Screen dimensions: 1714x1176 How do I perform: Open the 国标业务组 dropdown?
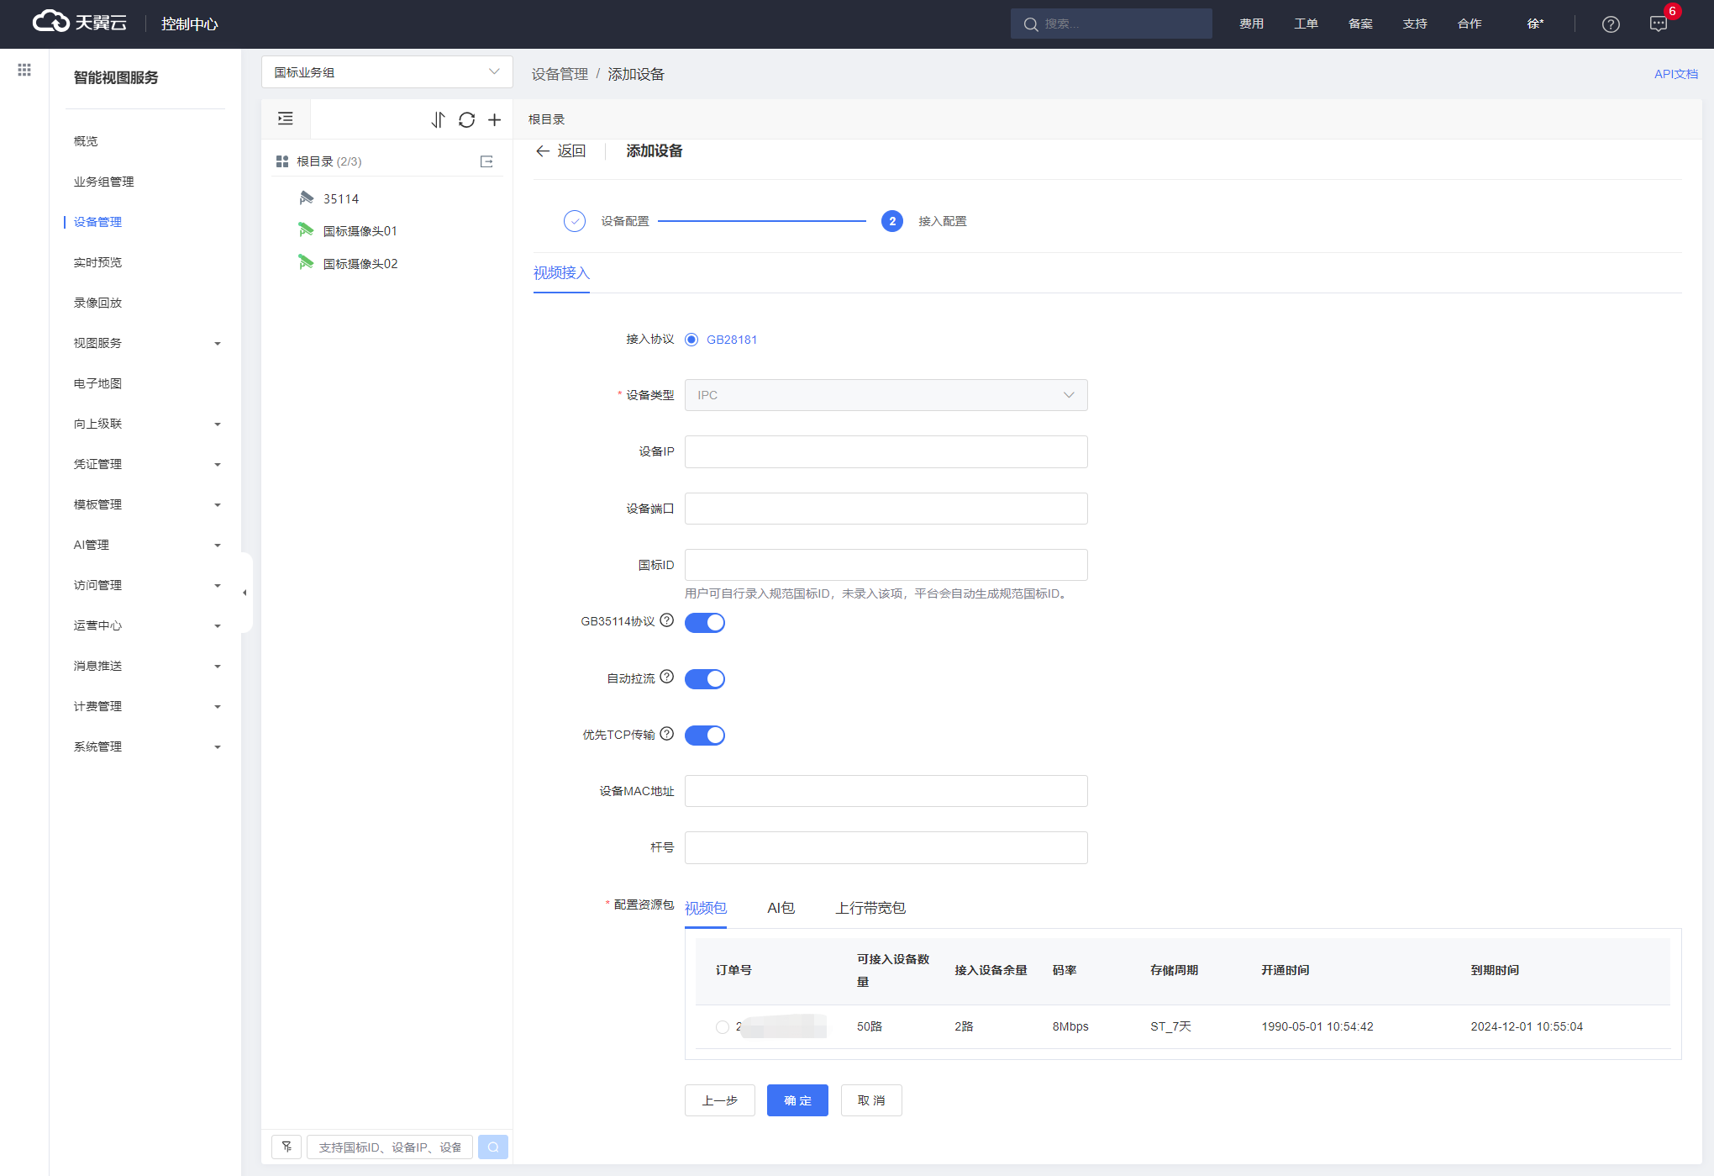tap(386, 72)
